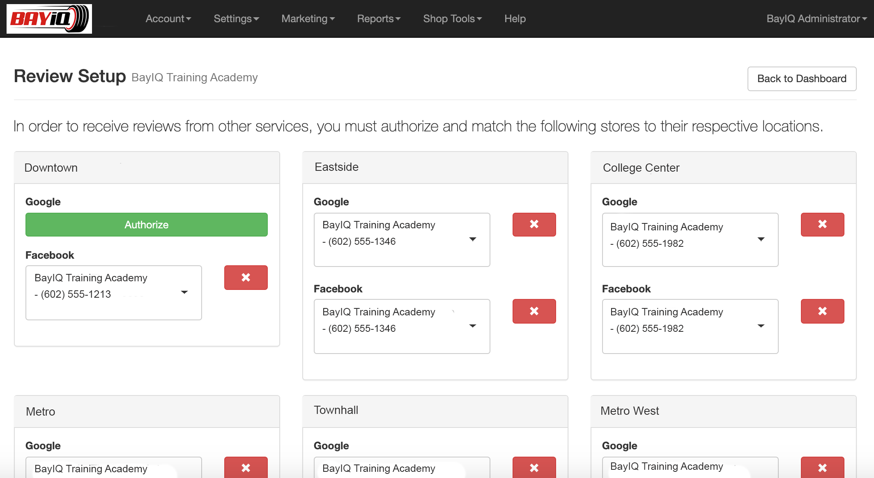
Task: Click the Metro panel heading
Action: click(x=147, y=411)
